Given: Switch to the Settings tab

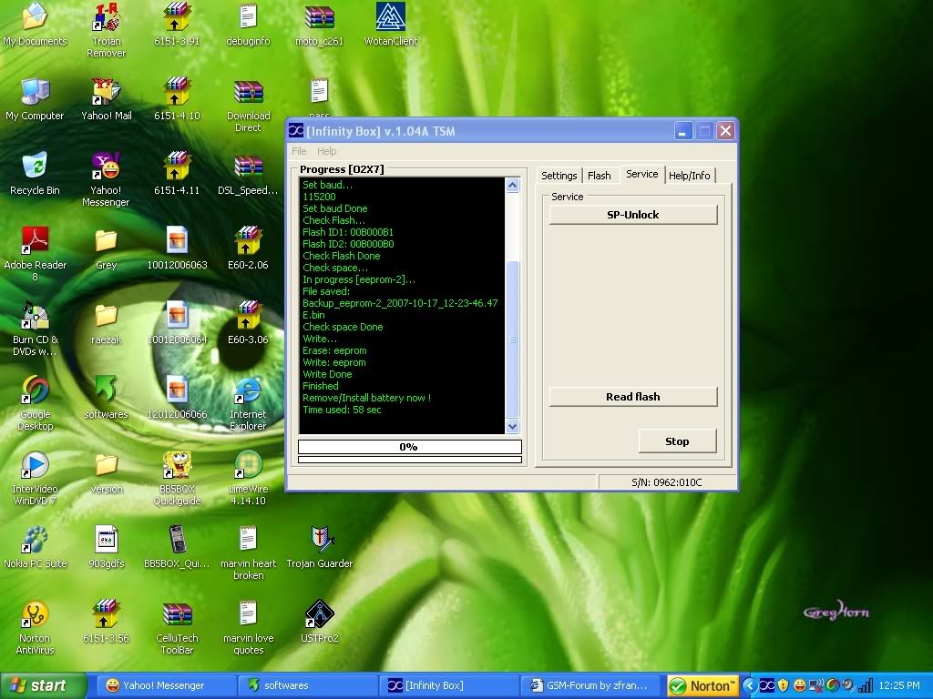Looking at the screenshot, I should click(559, 176).
